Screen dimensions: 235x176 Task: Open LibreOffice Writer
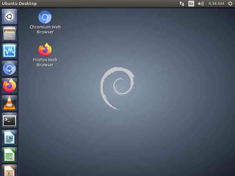tap(9, 138)
